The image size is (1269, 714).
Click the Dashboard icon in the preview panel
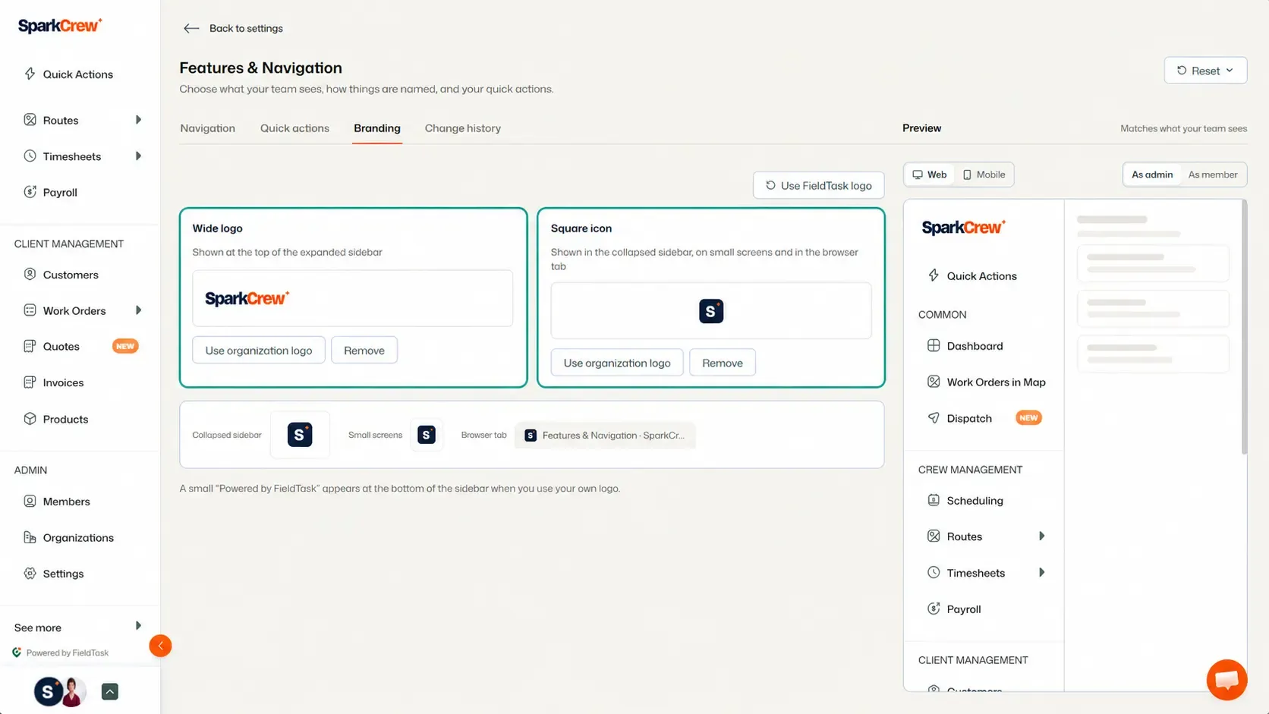(934, 346)
